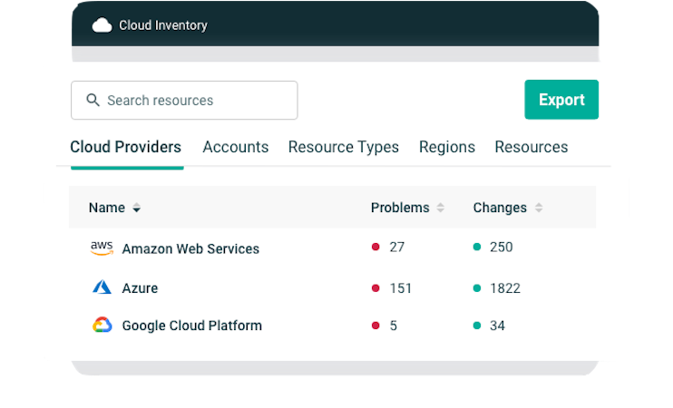This screenshot has width=673, height=408.
Task: Sort the Changes column
Action: pos(539,209)
